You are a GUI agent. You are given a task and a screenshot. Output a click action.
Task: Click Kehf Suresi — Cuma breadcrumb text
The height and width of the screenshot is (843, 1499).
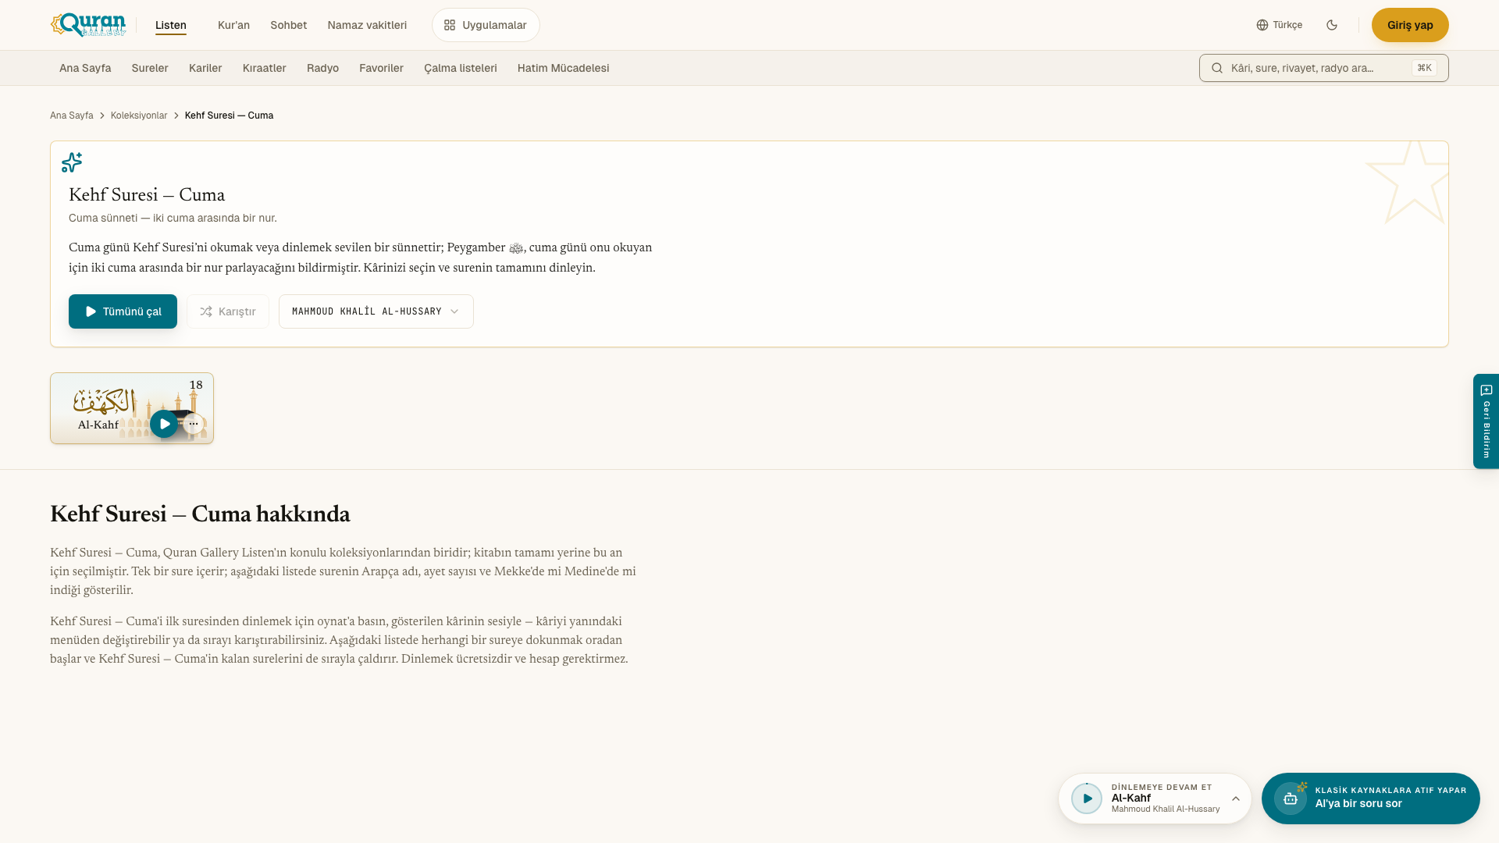pyautogui.click(x=229, y=116)
